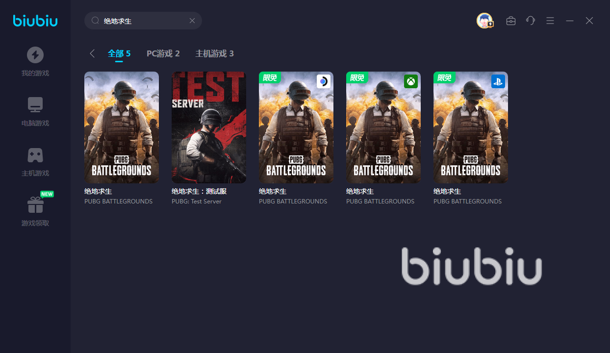Click the 绝地求生 search input field
This screenshot has height=353, width=610.
[x=143, y=21]
